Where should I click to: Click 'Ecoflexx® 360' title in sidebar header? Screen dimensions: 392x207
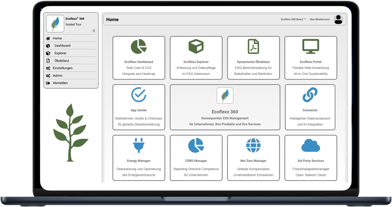point(75,19)
